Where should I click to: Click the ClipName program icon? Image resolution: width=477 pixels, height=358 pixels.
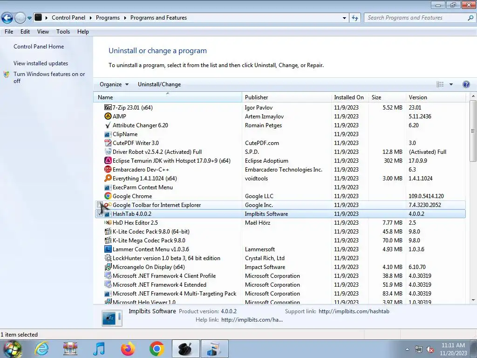tap(108, 134)
